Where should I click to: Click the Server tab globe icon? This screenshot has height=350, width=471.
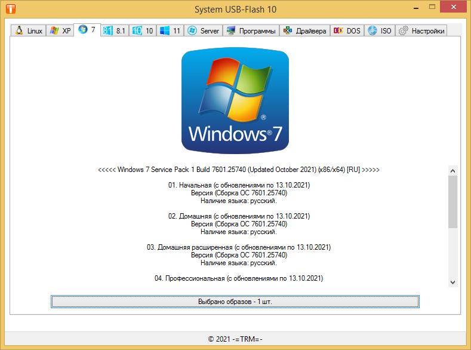(x=192, y=30)
